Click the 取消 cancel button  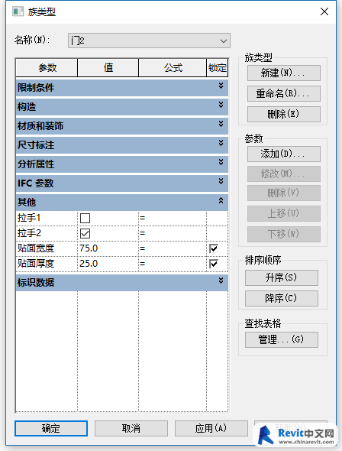(x=131, y=428)
